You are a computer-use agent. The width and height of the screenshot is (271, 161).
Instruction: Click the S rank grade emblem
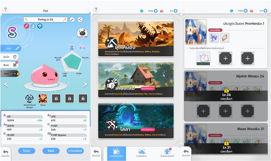click(x=12, y=32)
